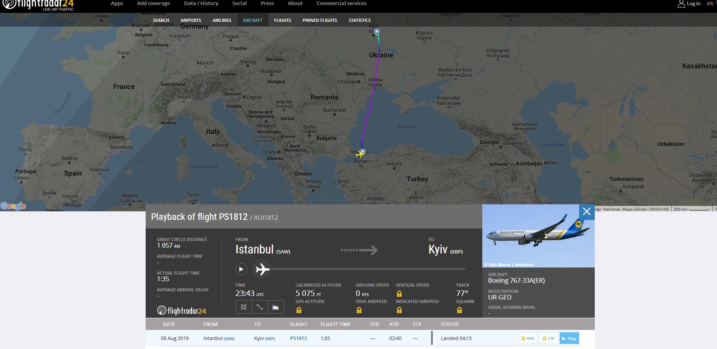Toggle the flight route path icon
Screen dimensions: 717x349
click(x=260, y=307)
